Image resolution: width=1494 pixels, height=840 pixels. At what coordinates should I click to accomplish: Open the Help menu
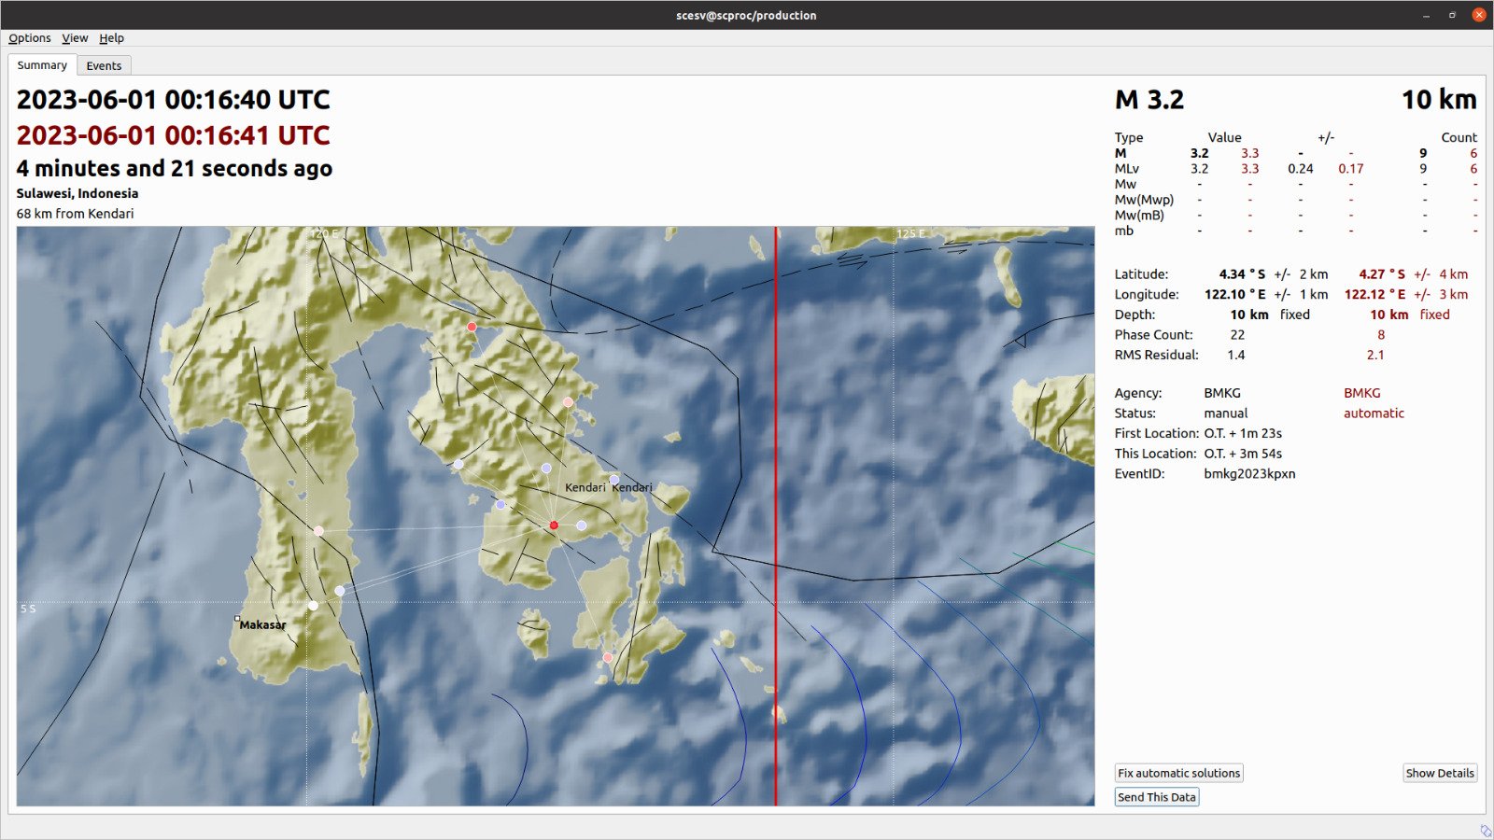coord(111,38)
